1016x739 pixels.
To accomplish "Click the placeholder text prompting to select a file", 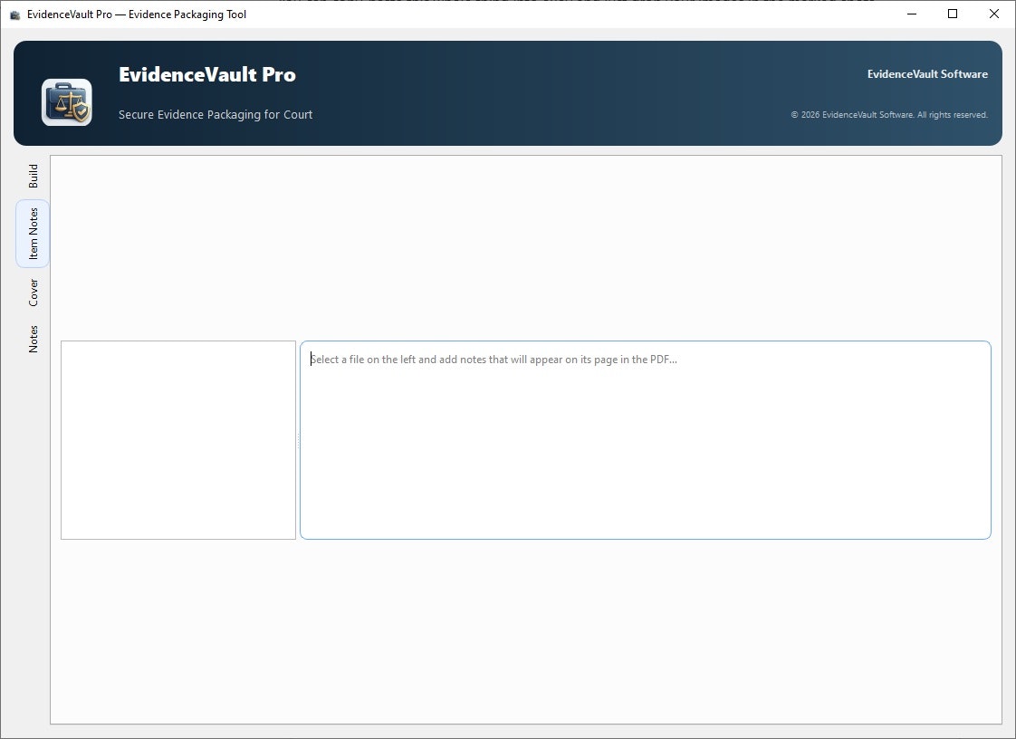I will [494, 359].
